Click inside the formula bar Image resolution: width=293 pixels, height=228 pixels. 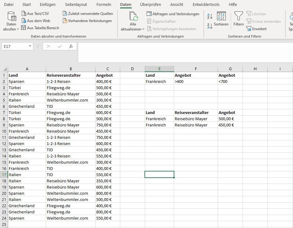click(184, 52)
